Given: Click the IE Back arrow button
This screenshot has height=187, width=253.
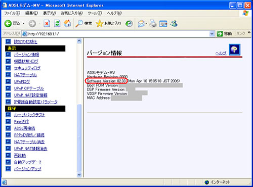Looking at the screenshot, I should pos(8,24).
